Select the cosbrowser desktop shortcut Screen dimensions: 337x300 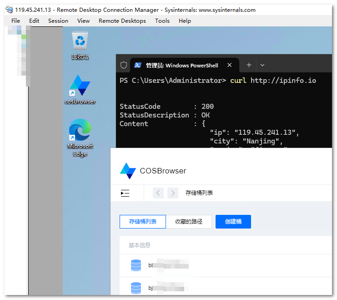[x=80, y=90]
